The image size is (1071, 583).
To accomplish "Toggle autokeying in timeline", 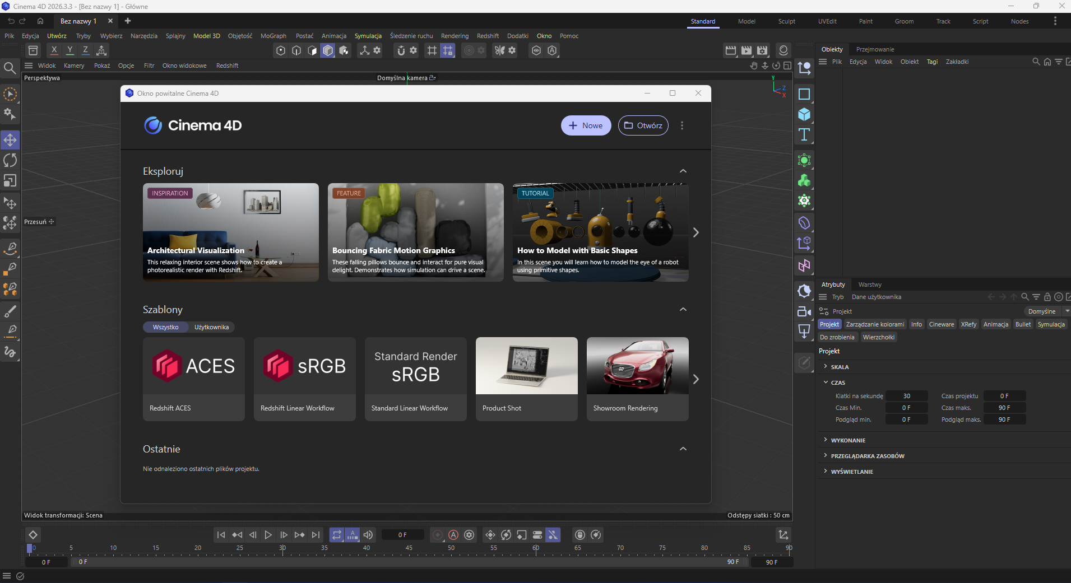I will tap(453, 535).
